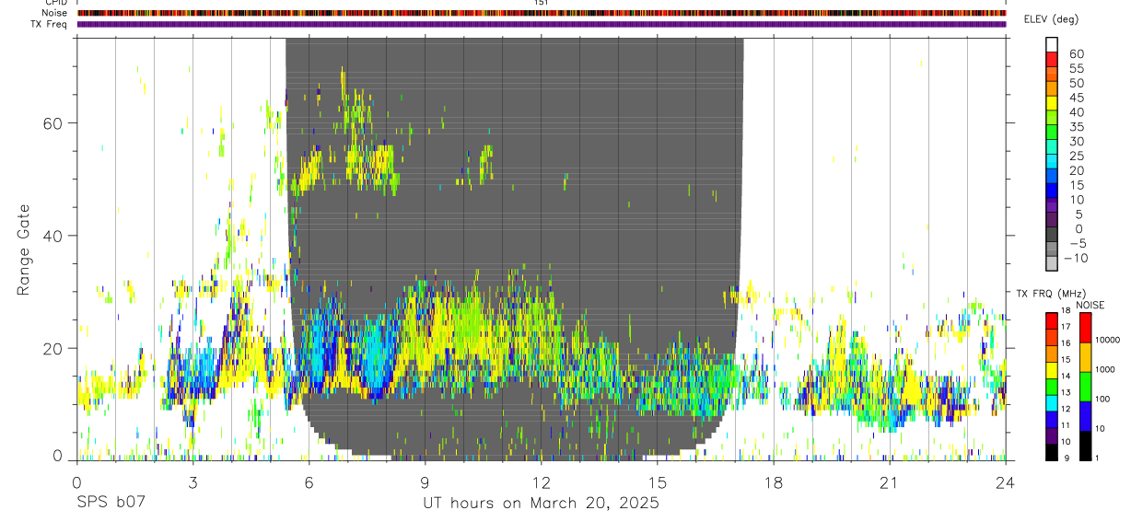This screenshot has height=522, width=1131.
Task: Click the red segment of the ELEV colorbar
Action: coord(1052,59)
